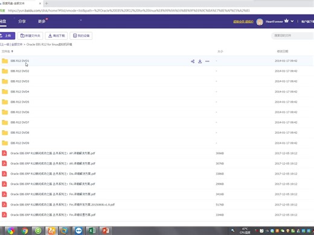Click the PDF icon of the AR document
314x235 pixels.
pos(4,163)
